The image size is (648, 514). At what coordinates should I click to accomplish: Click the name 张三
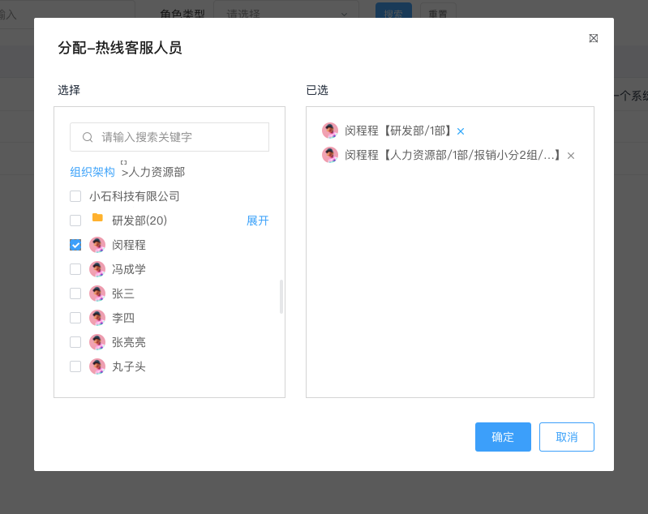tap(122, 293)
